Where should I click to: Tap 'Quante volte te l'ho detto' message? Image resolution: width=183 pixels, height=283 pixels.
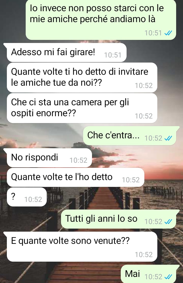[x=75, y=177]
